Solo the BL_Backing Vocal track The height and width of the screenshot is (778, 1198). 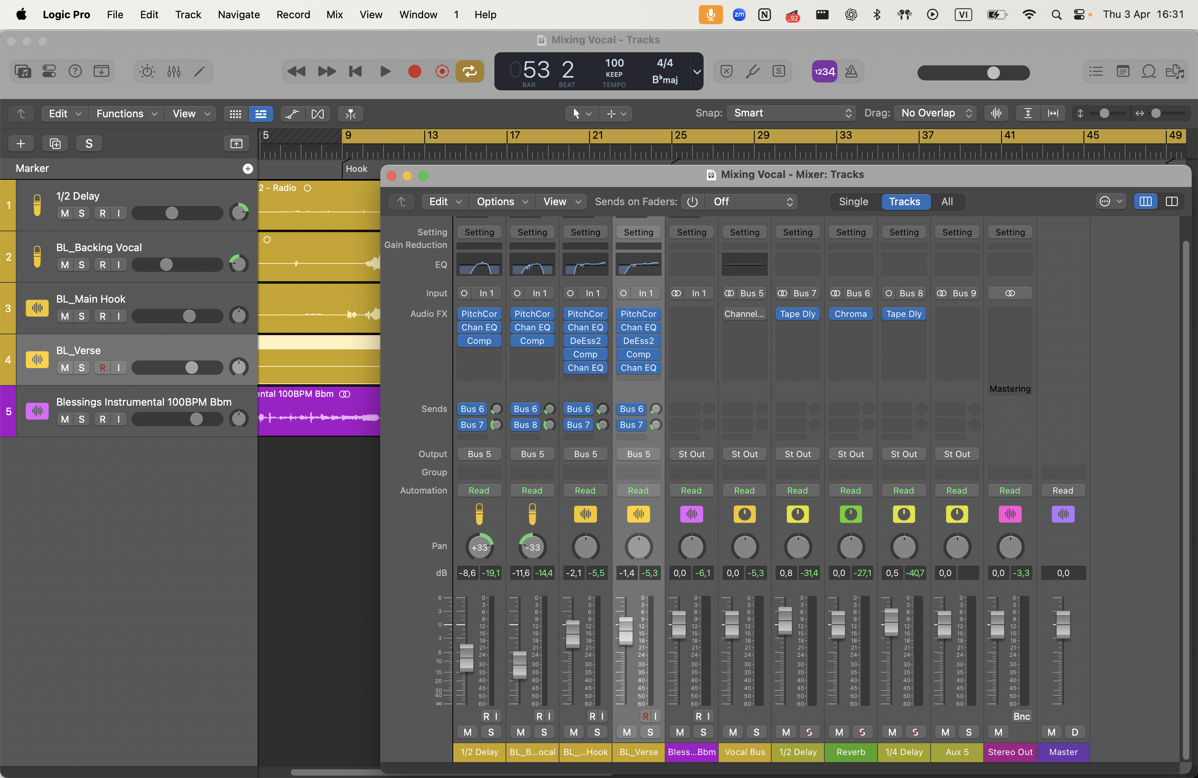pos(82,265)
